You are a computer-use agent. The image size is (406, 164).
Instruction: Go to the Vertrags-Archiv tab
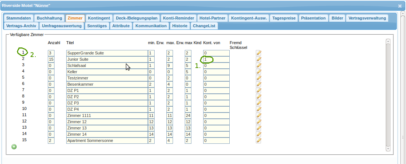tap(21, 26)
